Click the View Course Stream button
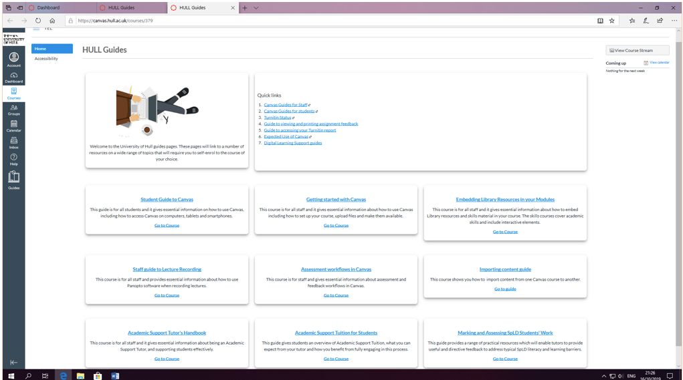This screenshot has width=683, height=380. tap(638, 51)
